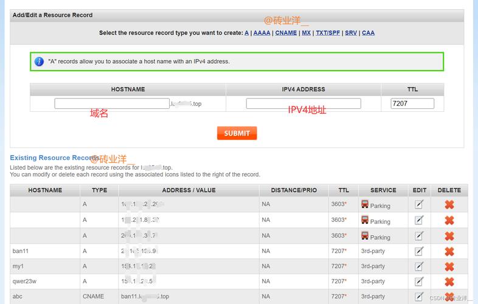Image resolution: width=478 pixels, height=304 pixels.
Task: Delete the qwer23w record
Action: pyautogui.click(x=449, y=282)
